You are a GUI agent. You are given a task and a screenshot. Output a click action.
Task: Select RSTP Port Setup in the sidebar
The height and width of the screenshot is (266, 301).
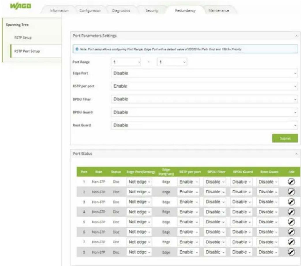coord(36,51)
